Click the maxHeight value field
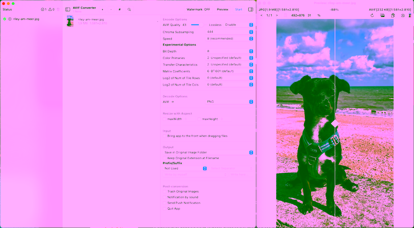The image size is (414, 228). coord(226,119)
